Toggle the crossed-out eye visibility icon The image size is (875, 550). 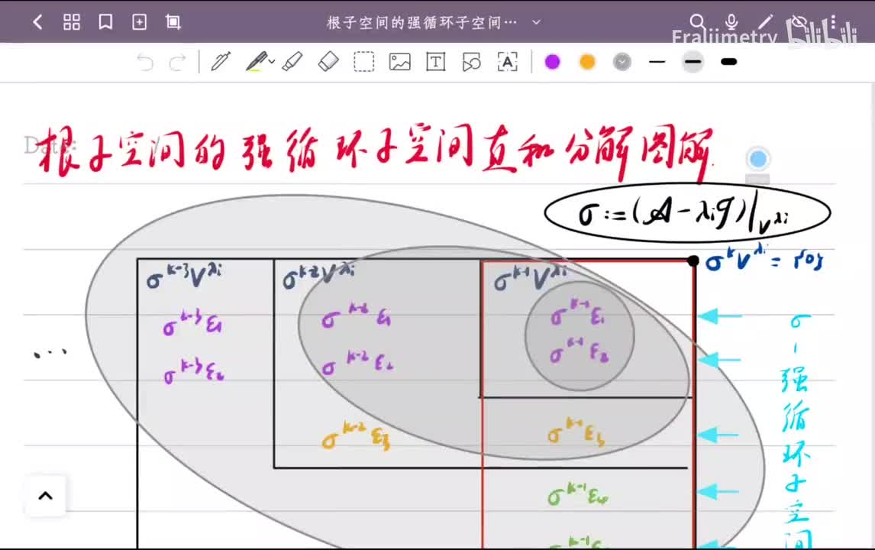[x=799, y=23]
